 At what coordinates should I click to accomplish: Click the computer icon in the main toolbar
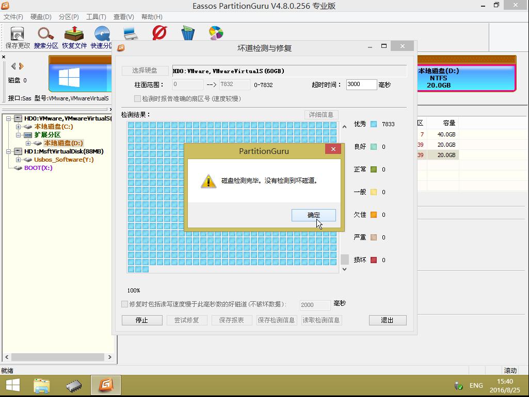point(131,33)
